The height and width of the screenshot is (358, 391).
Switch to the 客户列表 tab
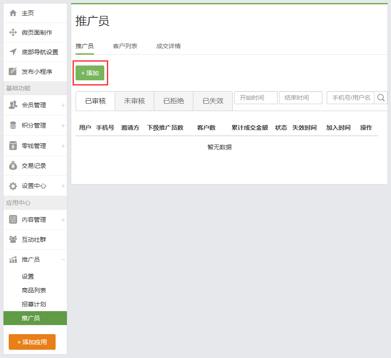(125, 46)
